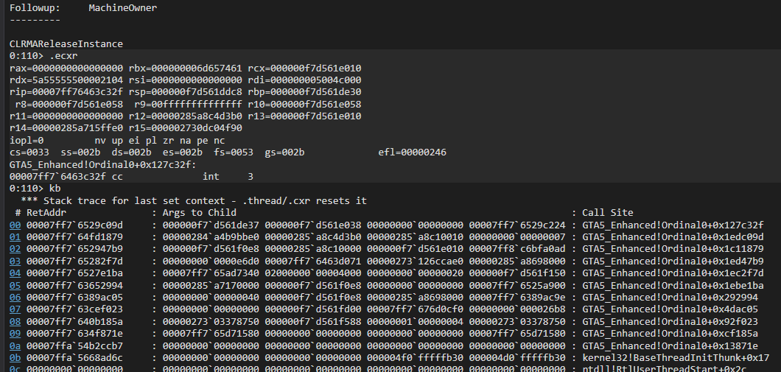Click return address 00007ffa`5668ad6c
This screenshot has height=372, width=781.
[x=74, y=358]
